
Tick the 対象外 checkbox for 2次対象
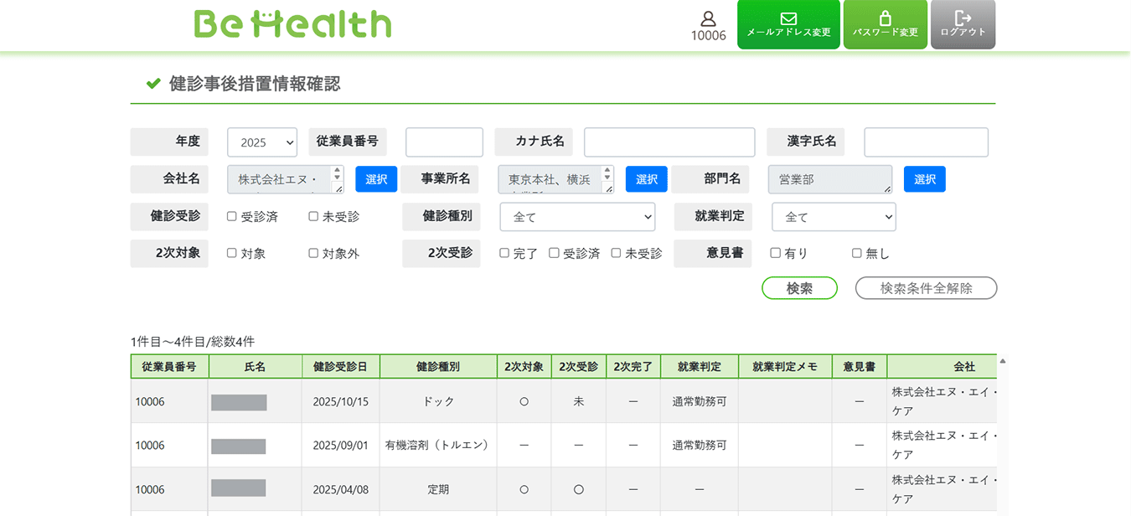pyautogui.click(x=313, y=253)
